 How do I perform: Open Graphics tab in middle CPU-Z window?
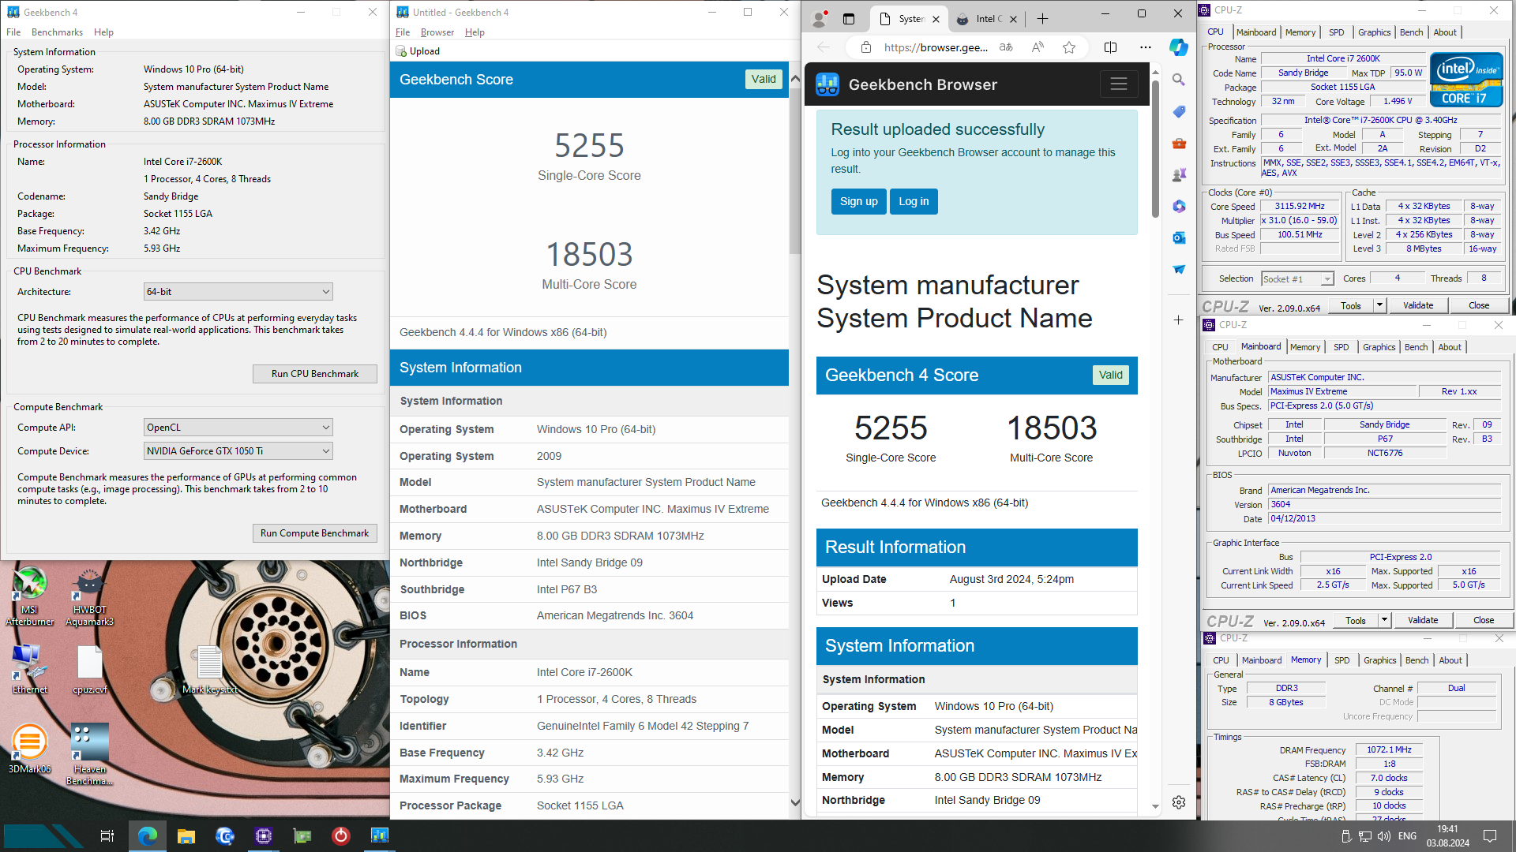(x=1379, y=347)
